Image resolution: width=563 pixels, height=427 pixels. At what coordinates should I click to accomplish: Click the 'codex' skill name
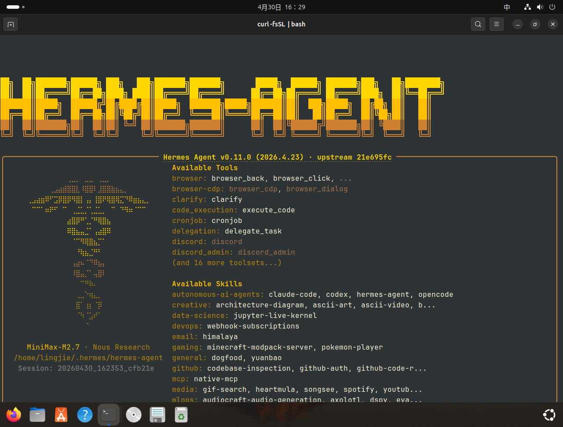point(337,294)
